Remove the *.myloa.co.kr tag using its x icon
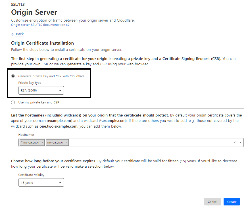Viewport: 250px width, 208px height. pyautogui.click(x=42, y=142)
